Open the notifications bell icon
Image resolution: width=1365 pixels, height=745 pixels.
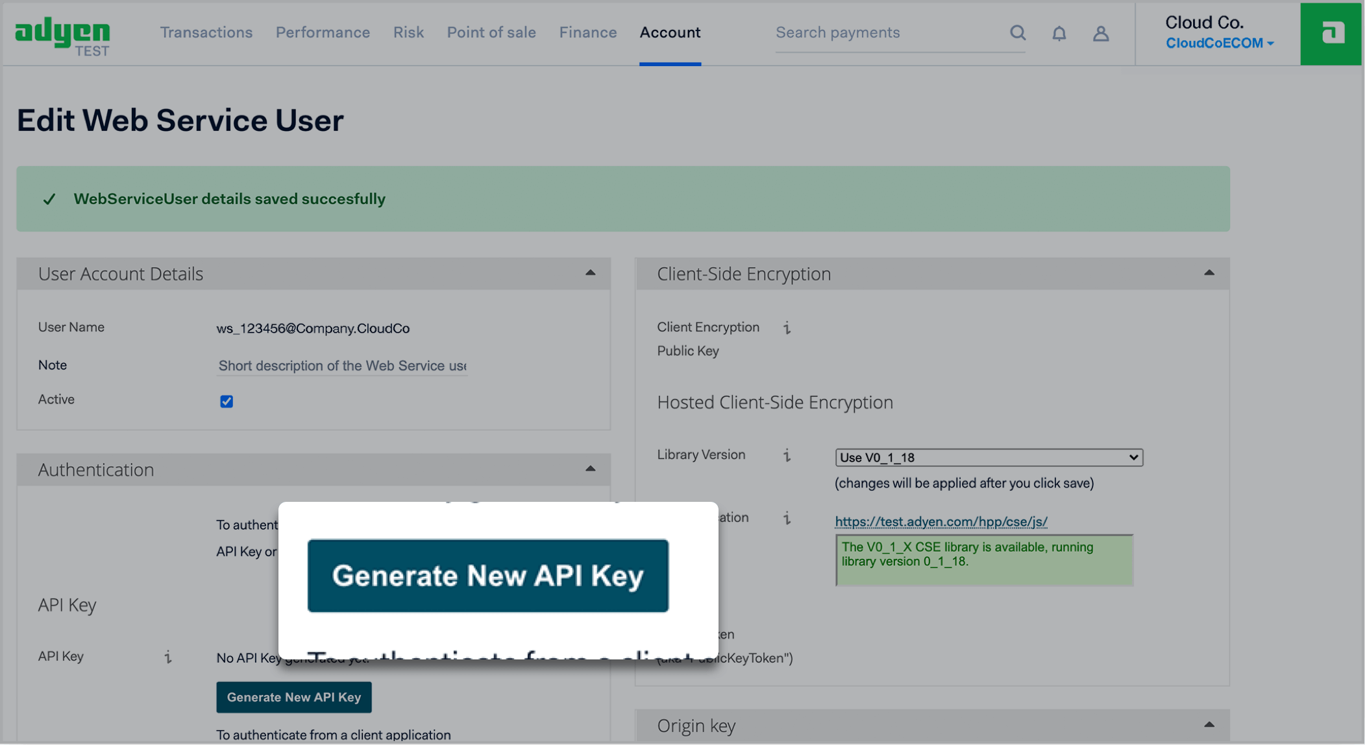(1059, 33)
